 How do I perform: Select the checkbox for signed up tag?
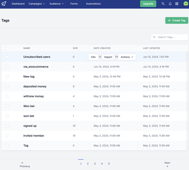point(7,126)
